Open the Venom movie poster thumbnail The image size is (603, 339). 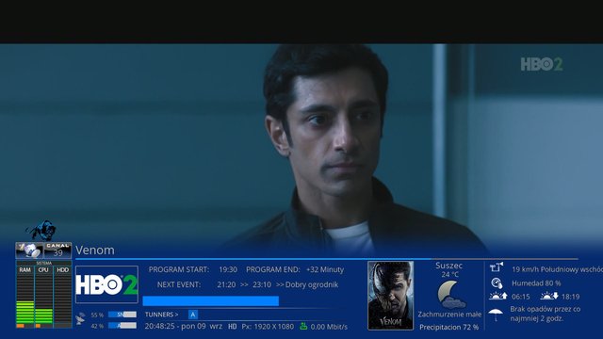click(x=391, y=295)
